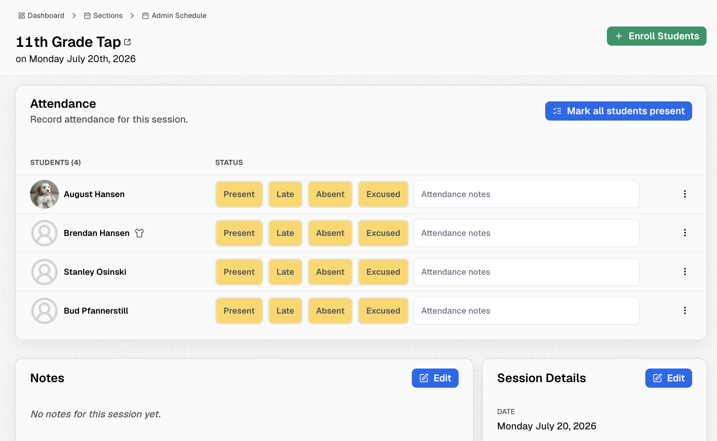This screenshot has width=717, height=441.
Task: Go to Dashboard breadcrumb
Action: (41, 16)
